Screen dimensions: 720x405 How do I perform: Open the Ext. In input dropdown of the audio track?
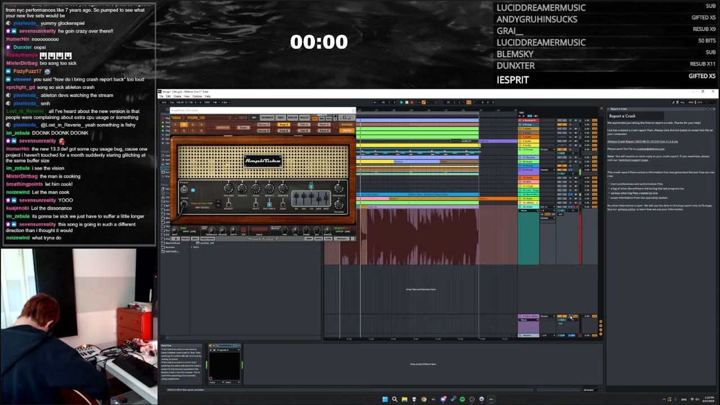[548, 206]
